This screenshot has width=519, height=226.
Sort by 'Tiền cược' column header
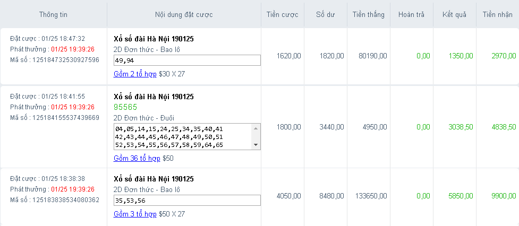pos(282,14)
